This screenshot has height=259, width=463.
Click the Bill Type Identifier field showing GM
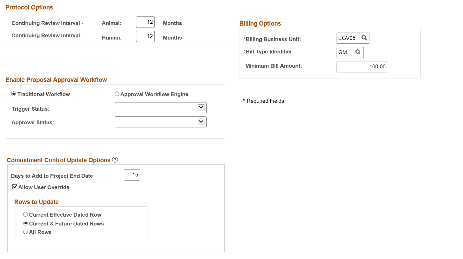[x=344, y=52]
